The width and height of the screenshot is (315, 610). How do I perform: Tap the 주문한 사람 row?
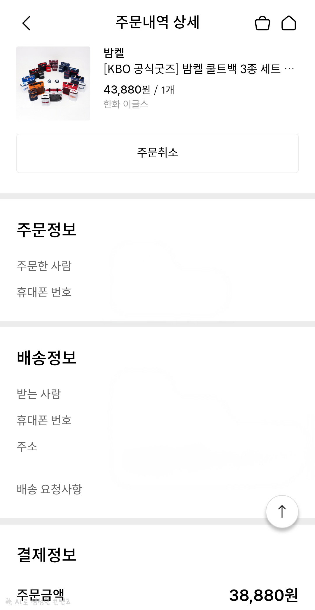point(157,266)
